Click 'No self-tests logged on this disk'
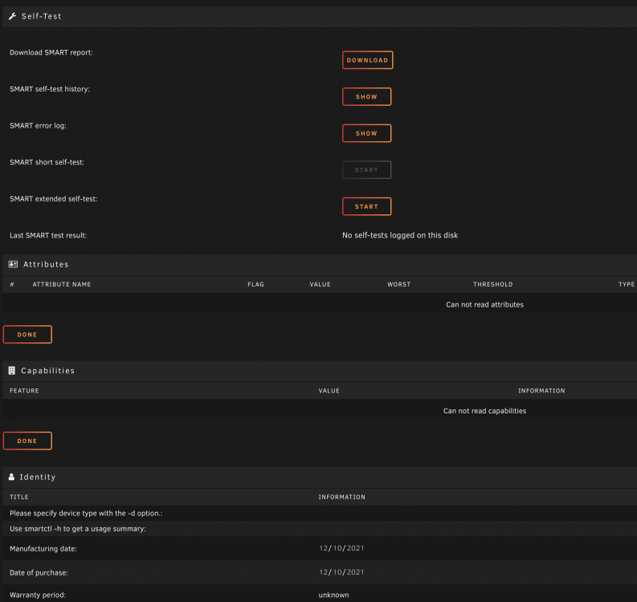Image resolution: width=637 pixels, height=602 pixels. tap(400, 235)
